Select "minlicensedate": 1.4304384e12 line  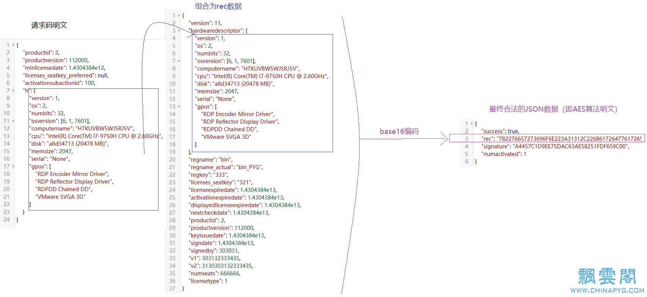(x=64, y=68)
